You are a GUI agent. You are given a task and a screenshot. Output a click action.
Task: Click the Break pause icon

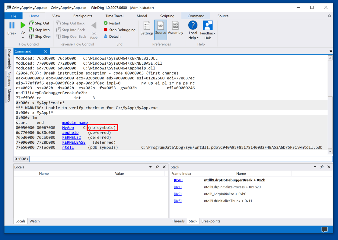(x=12, y=26)
